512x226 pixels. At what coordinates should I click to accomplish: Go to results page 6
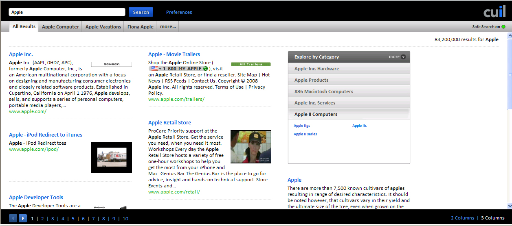click(x=83, y=219)
